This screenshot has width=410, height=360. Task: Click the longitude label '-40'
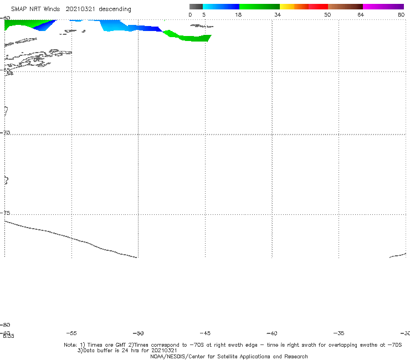coord(271,333)
